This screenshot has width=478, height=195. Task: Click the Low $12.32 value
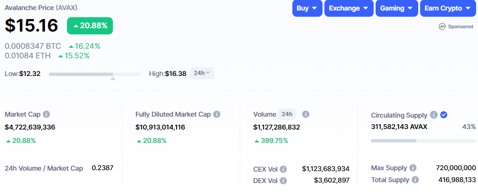[x=30, y=74]
